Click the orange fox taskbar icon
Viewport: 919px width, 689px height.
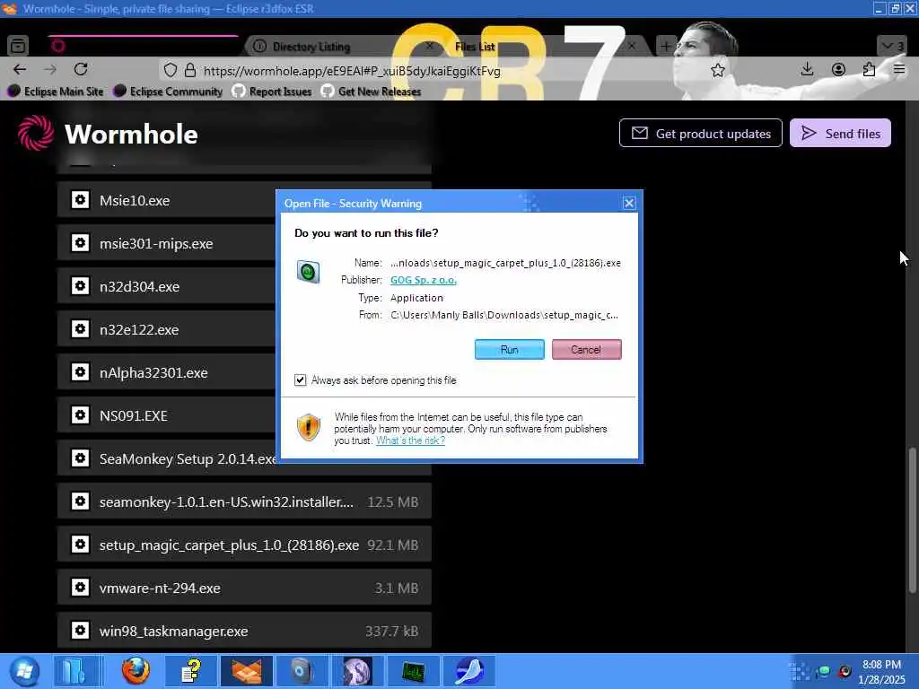246,671
